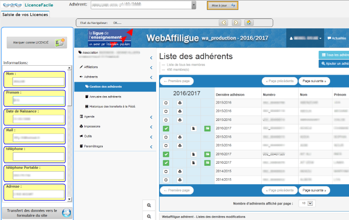
Task: Click the document icon in first 2016/2017 row
Action: click(x=194, y=128)
